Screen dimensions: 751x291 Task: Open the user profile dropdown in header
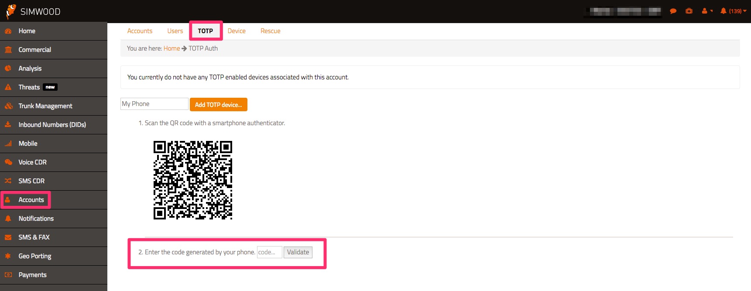[x=707, y=11]
